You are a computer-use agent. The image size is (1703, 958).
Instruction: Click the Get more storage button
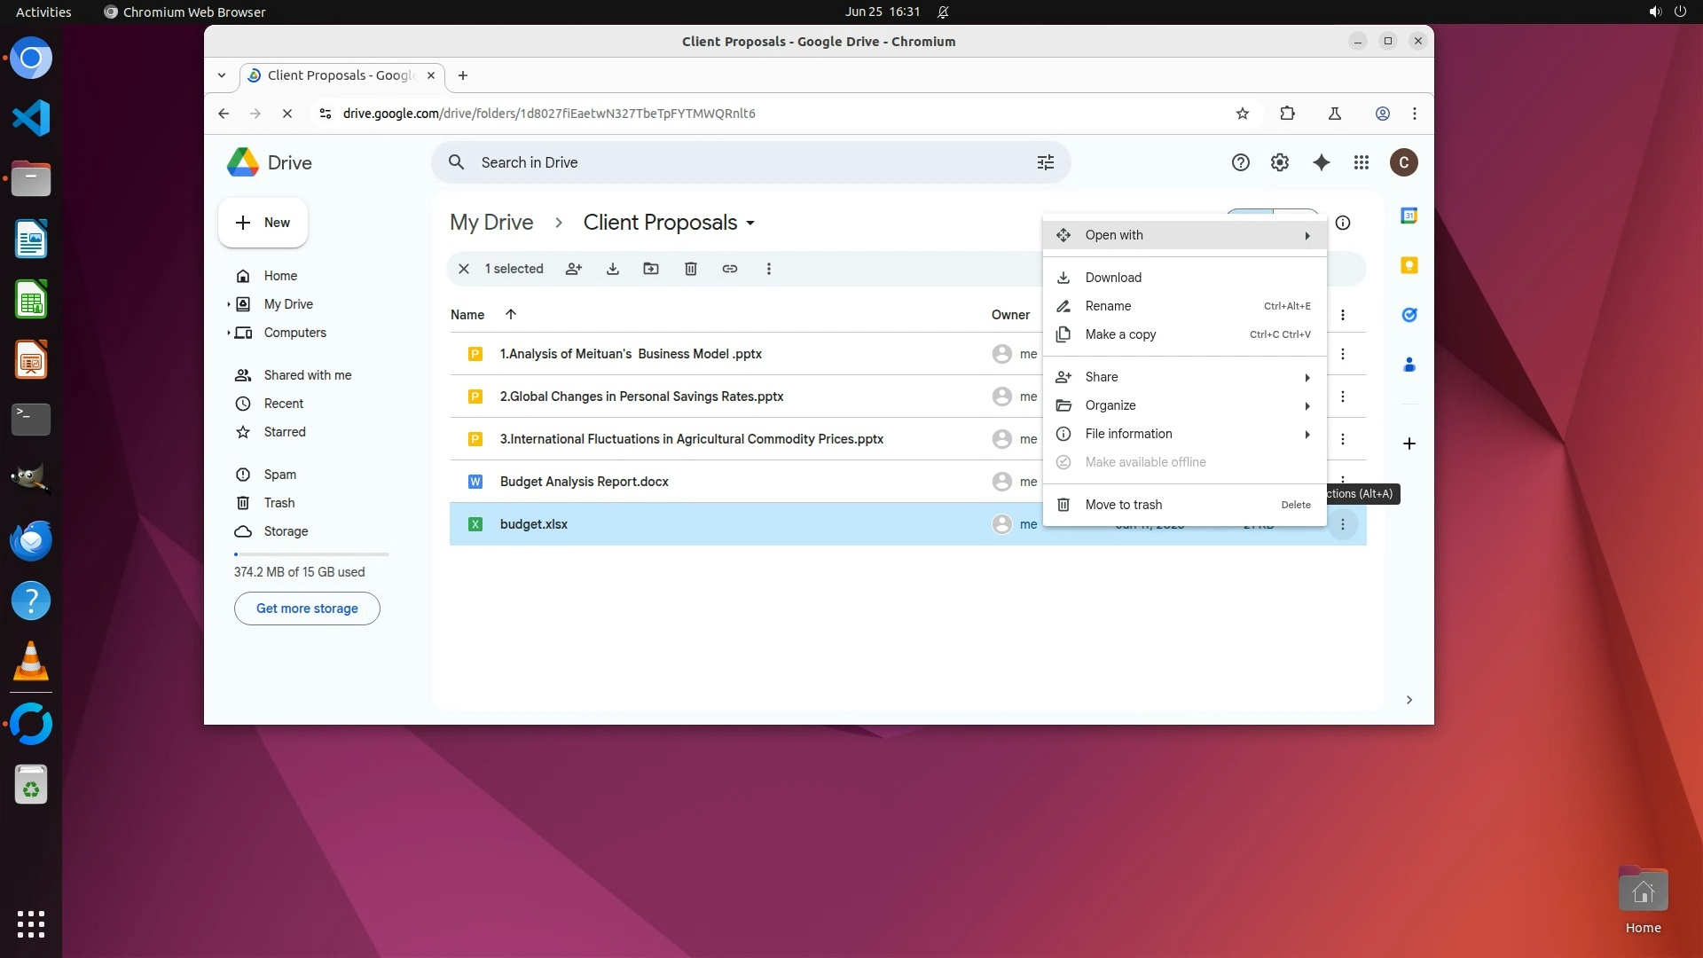pyautogui.click(x=307, y=609)
